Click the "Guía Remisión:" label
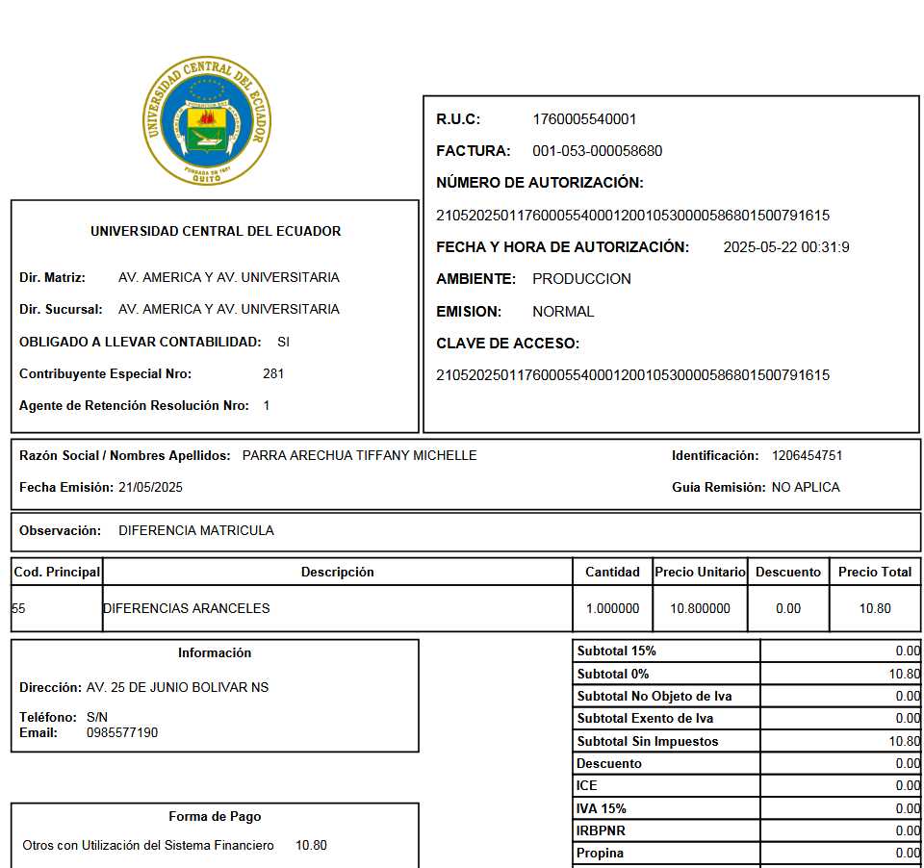 point(719,487)
